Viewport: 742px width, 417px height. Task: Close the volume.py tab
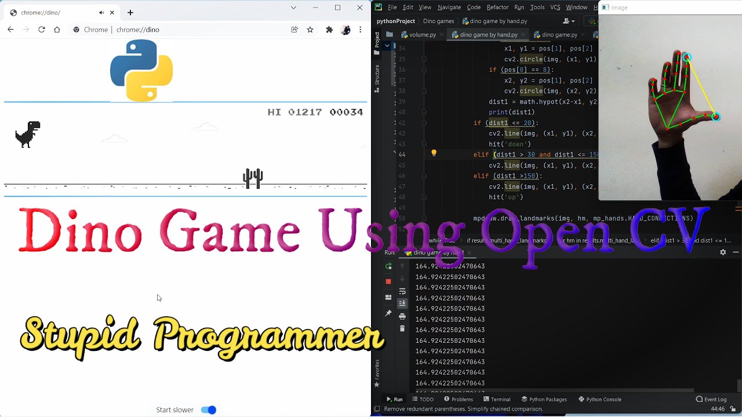coord(443,35)
